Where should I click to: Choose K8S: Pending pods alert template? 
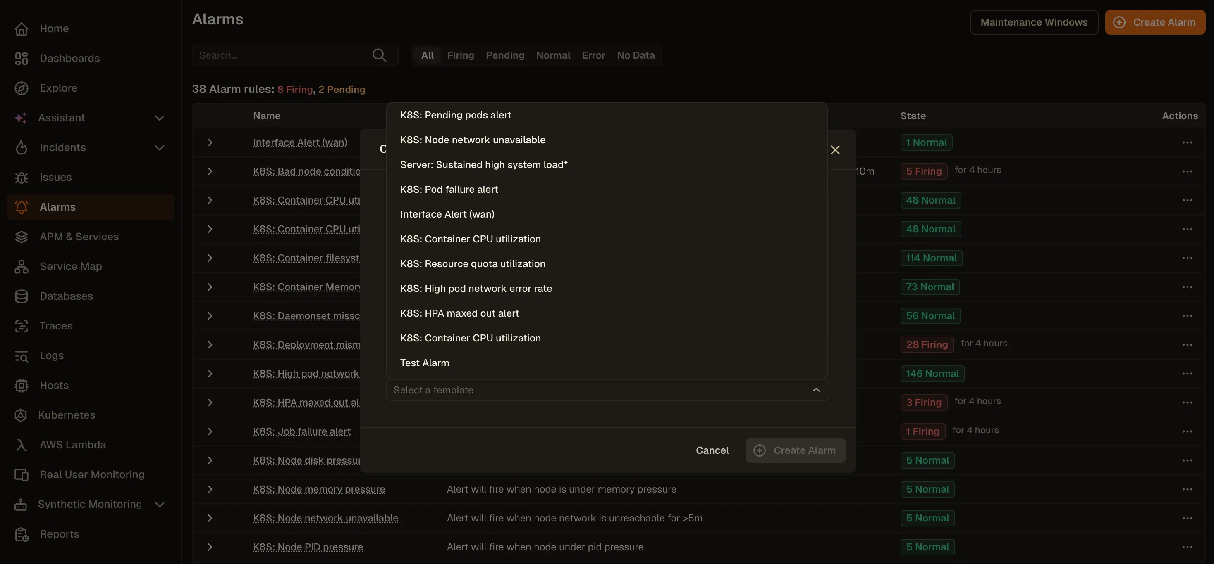pyautogui.click(x=607, y=115)
